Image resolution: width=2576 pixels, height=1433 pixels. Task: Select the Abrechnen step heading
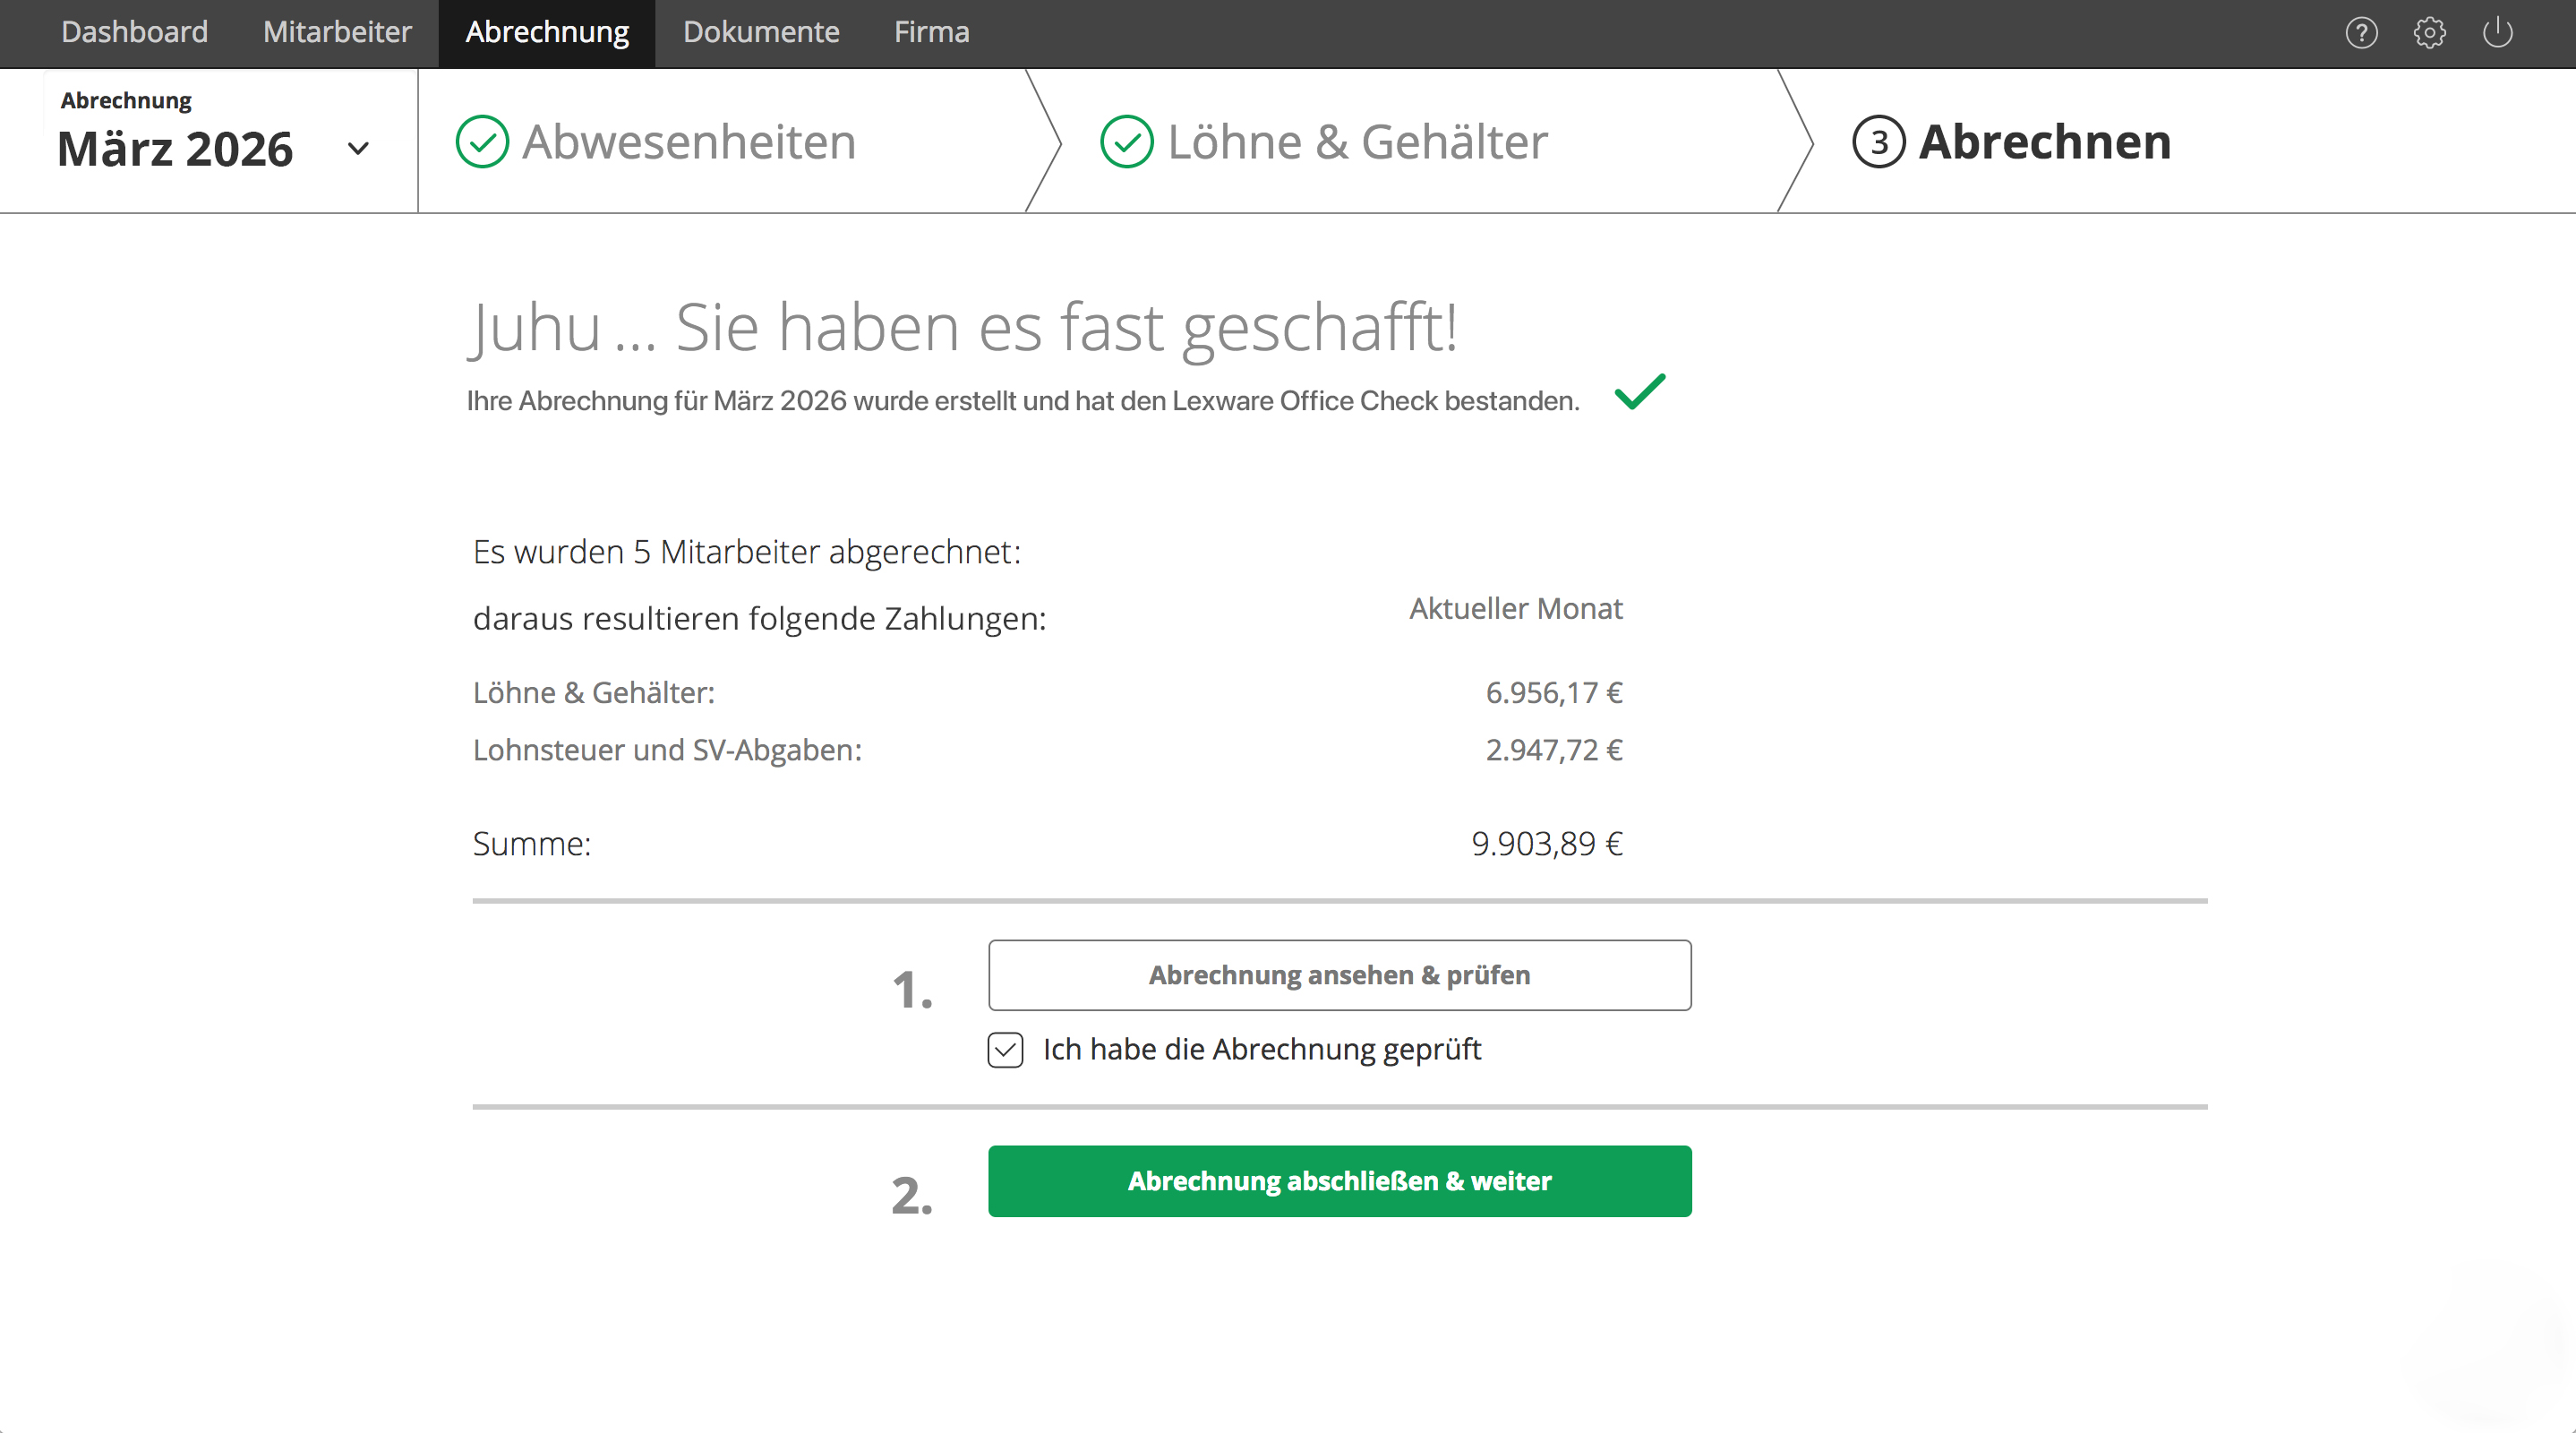pos(2044,142)
